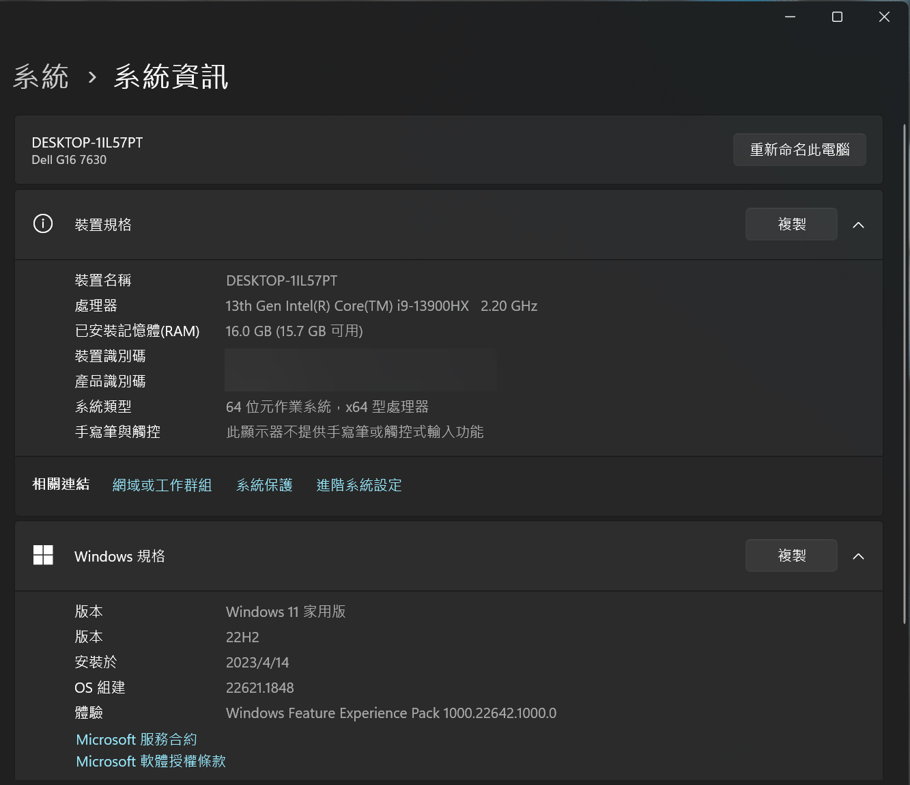Select the 體驗 label
Image resolution: width=910 pixels, height=785 pixels.
[x=89, y=713]
